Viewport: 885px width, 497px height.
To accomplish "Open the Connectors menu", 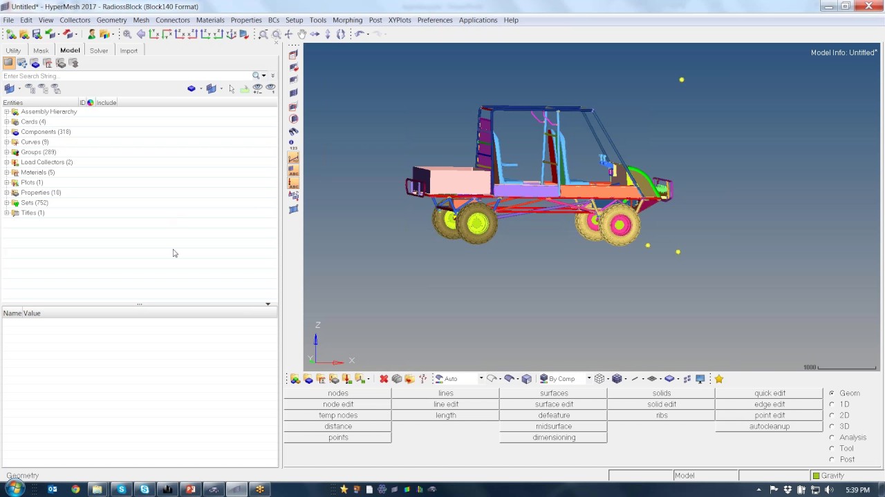I will [173, 20].
